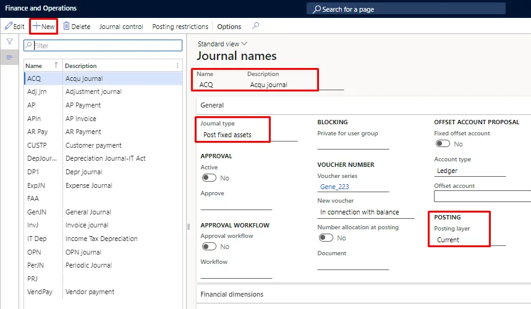Screen dimensions: 531x309
Task: Toggle the Fixed offset account switch
Action: click(x=443, y=143)
